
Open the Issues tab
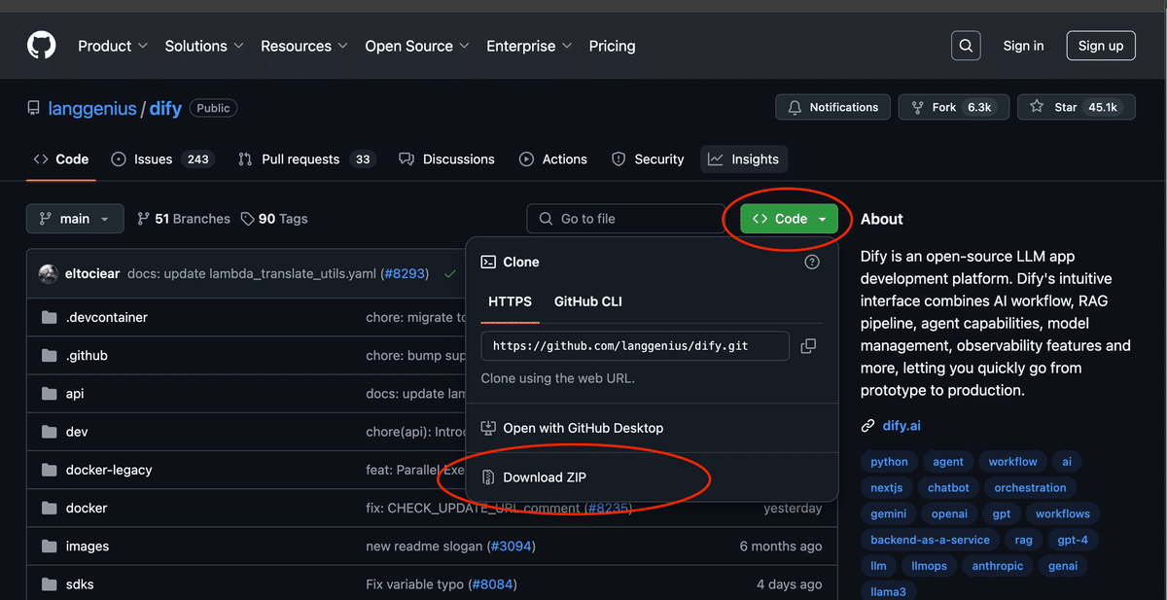click(x=163, y=159)
